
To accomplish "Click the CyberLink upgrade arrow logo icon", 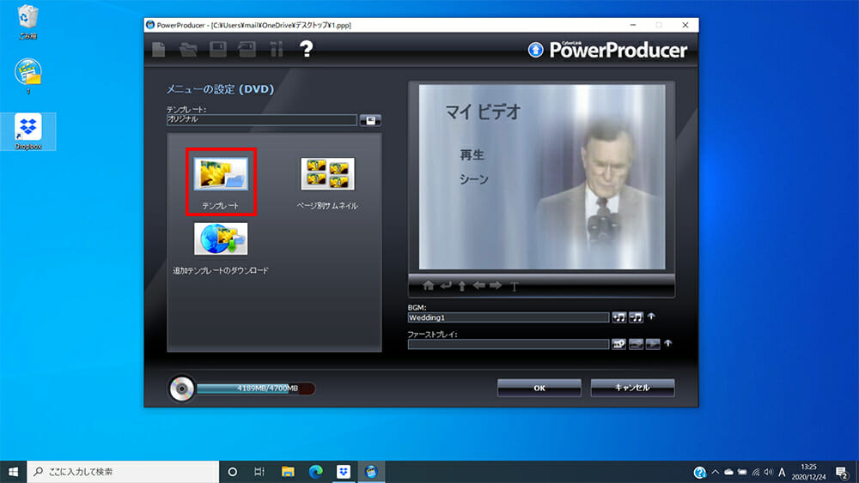I will (x=535, y=50).
